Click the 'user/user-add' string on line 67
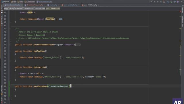 (73, 57)
